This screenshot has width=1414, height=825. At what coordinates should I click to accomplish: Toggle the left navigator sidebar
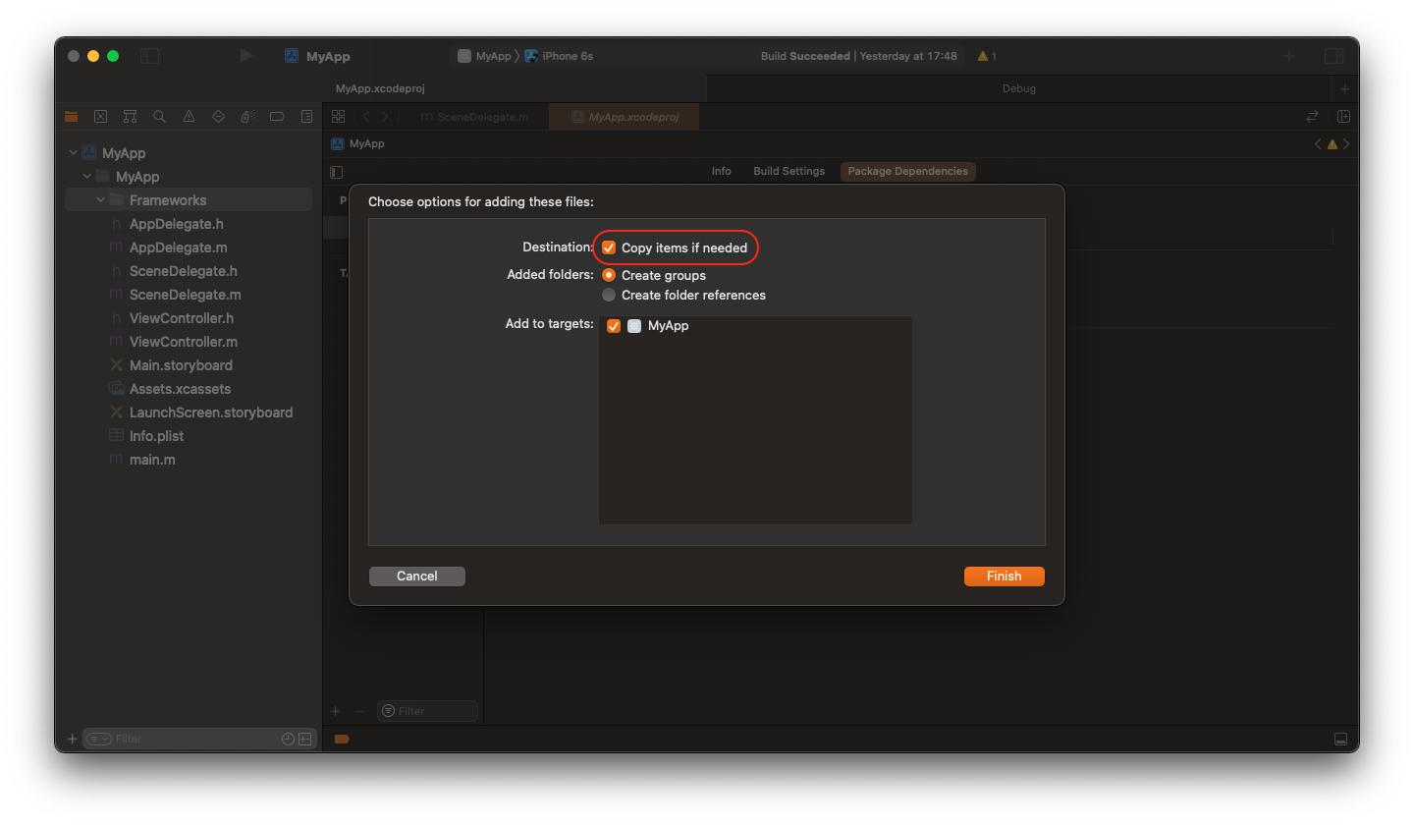(149, 56)
